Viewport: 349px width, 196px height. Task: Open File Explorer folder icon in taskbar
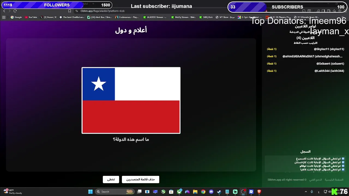(195, 192)
